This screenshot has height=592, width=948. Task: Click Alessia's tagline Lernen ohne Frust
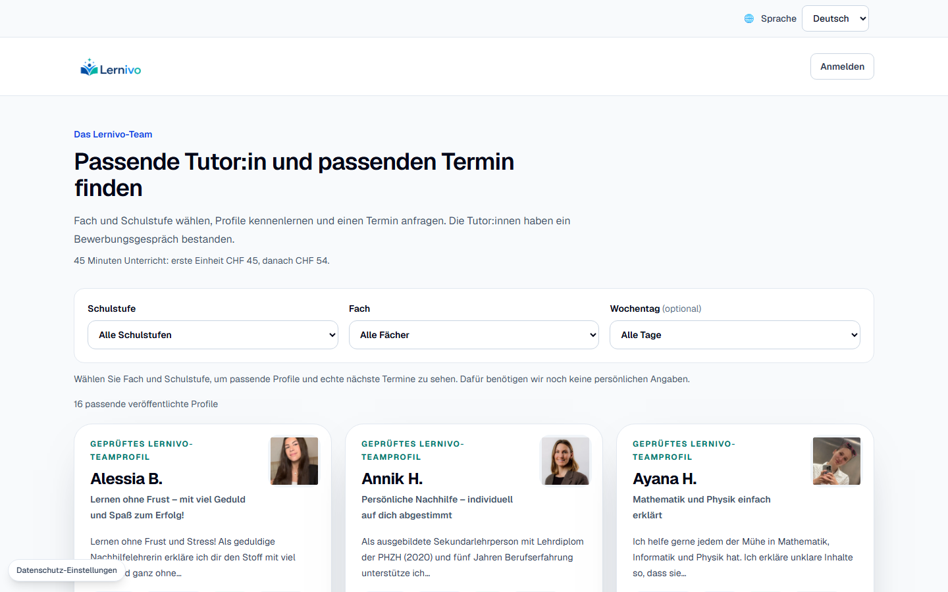tap(168, 507)
